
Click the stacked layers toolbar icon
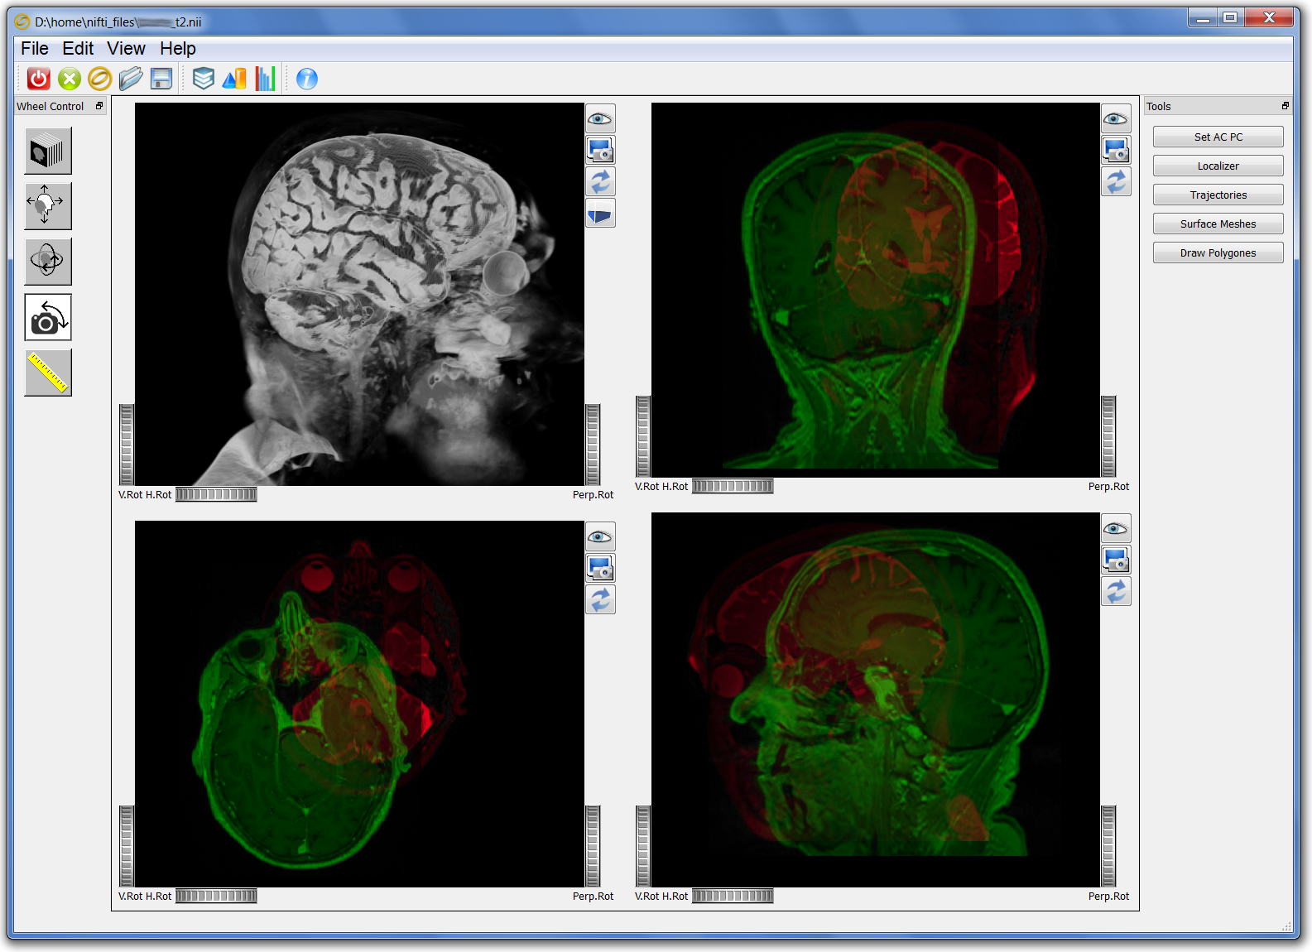click(204, 79)
